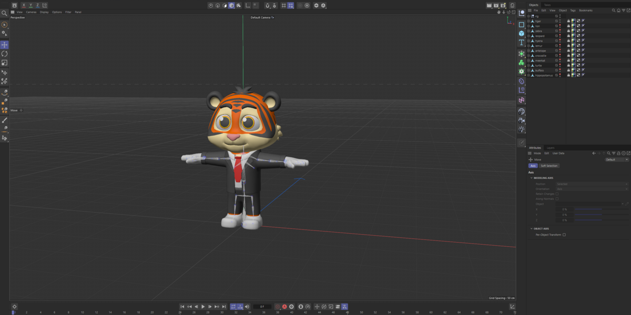Viewport: 631px width, 315px height.
Task: Add a Cube primitive object
Action: (x=522, y=33)
